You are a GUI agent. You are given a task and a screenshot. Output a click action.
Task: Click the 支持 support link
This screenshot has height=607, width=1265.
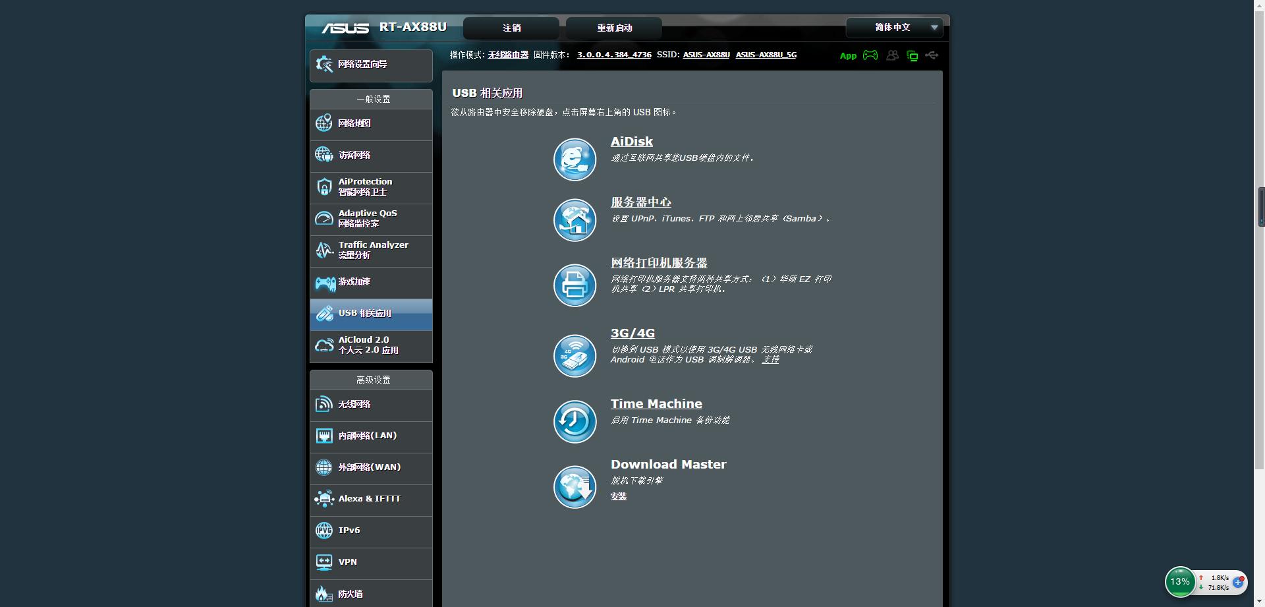tap(771, 360)
